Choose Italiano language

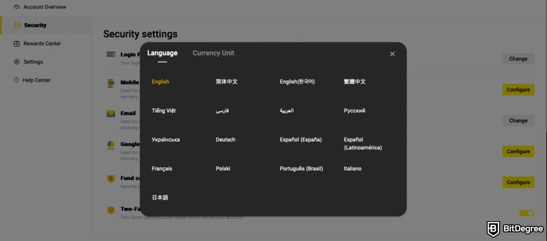352,168
